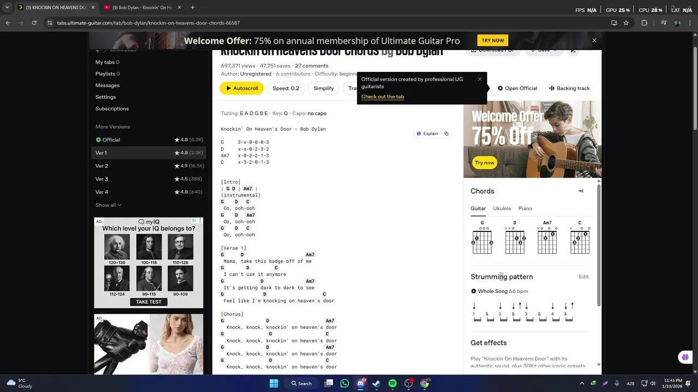
Task: Collapse the Chords panel with arrow icon
Action: 581,191
